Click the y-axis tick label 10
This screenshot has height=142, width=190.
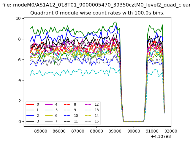pyautogui.click(x=19, y=18)
